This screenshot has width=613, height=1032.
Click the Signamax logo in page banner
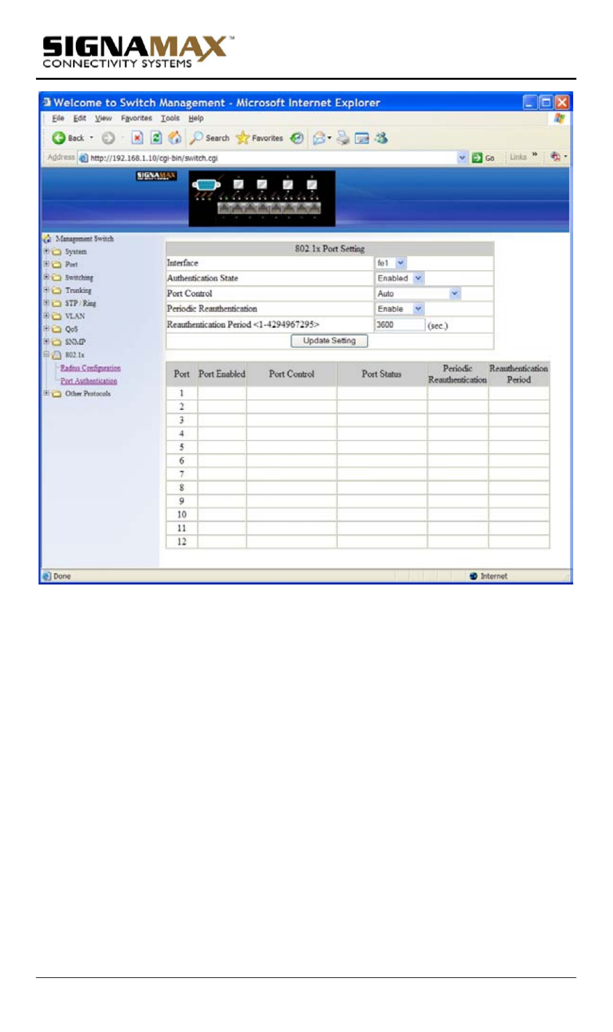156,176
